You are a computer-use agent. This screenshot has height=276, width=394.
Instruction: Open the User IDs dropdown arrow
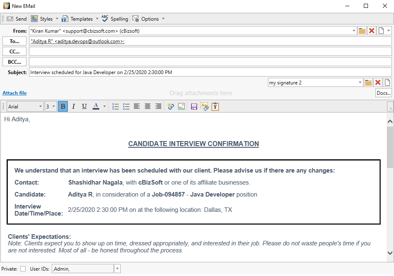point(117,269)
